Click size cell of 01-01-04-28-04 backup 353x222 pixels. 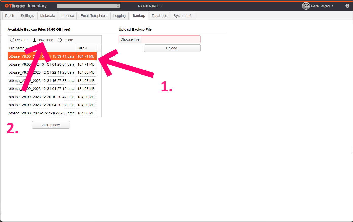pos(86,64)
